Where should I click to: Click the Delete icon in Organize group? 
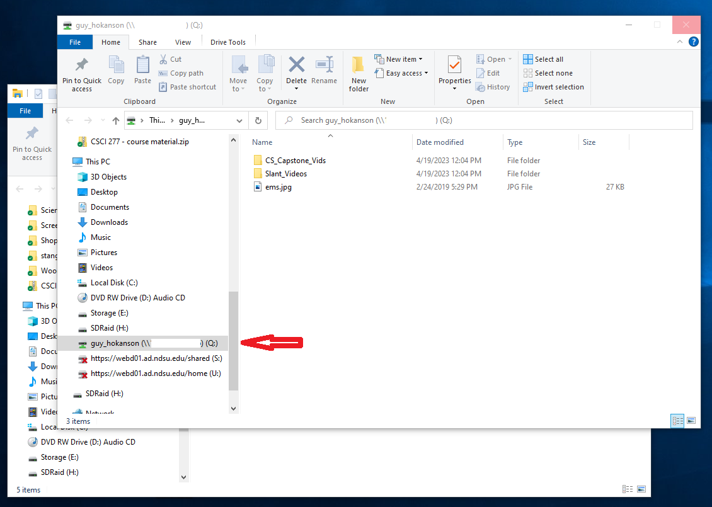(x=296, y=66)
